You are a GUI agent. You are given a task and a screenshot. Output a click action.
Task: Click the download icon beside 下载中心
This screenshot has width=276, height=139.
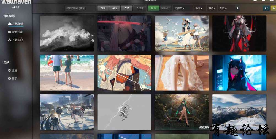10,40
